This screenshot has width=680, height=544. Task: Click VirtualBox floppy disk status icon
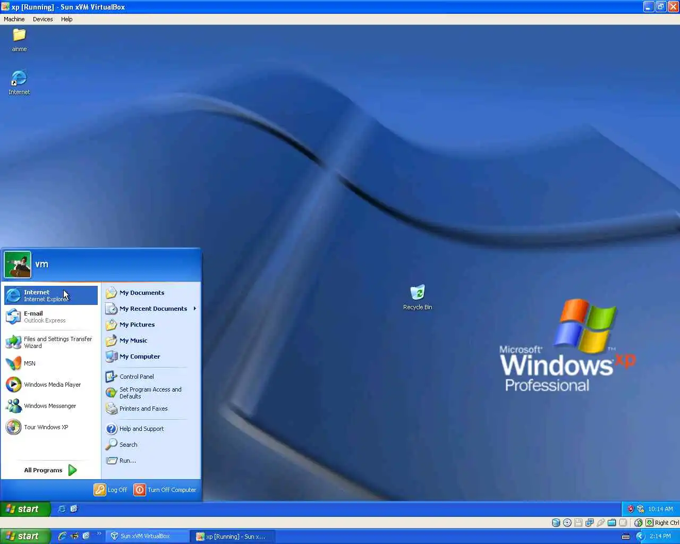click(x=578, y=523)
